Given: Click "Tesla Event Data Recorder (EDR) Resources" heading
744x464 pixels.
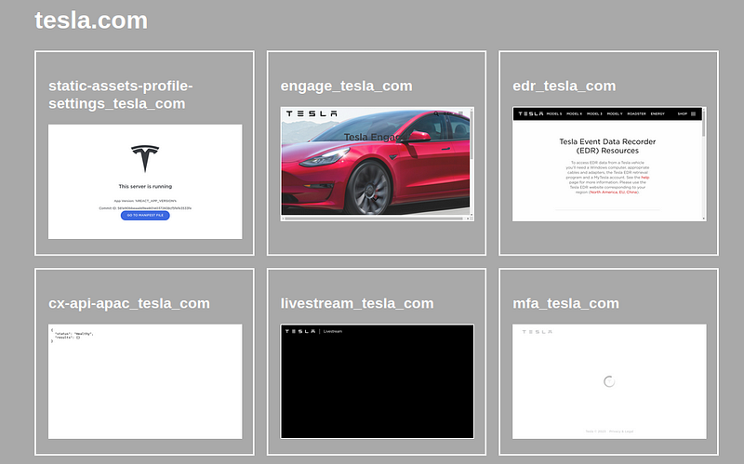Looking at the screenshot, I should click(607, 146).
